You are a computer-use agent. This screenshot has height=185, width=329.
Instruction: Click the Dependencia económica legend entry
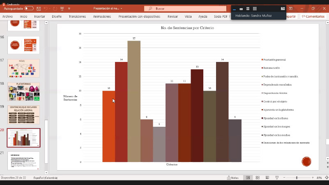pyautogui.click(x=276, y=85)
